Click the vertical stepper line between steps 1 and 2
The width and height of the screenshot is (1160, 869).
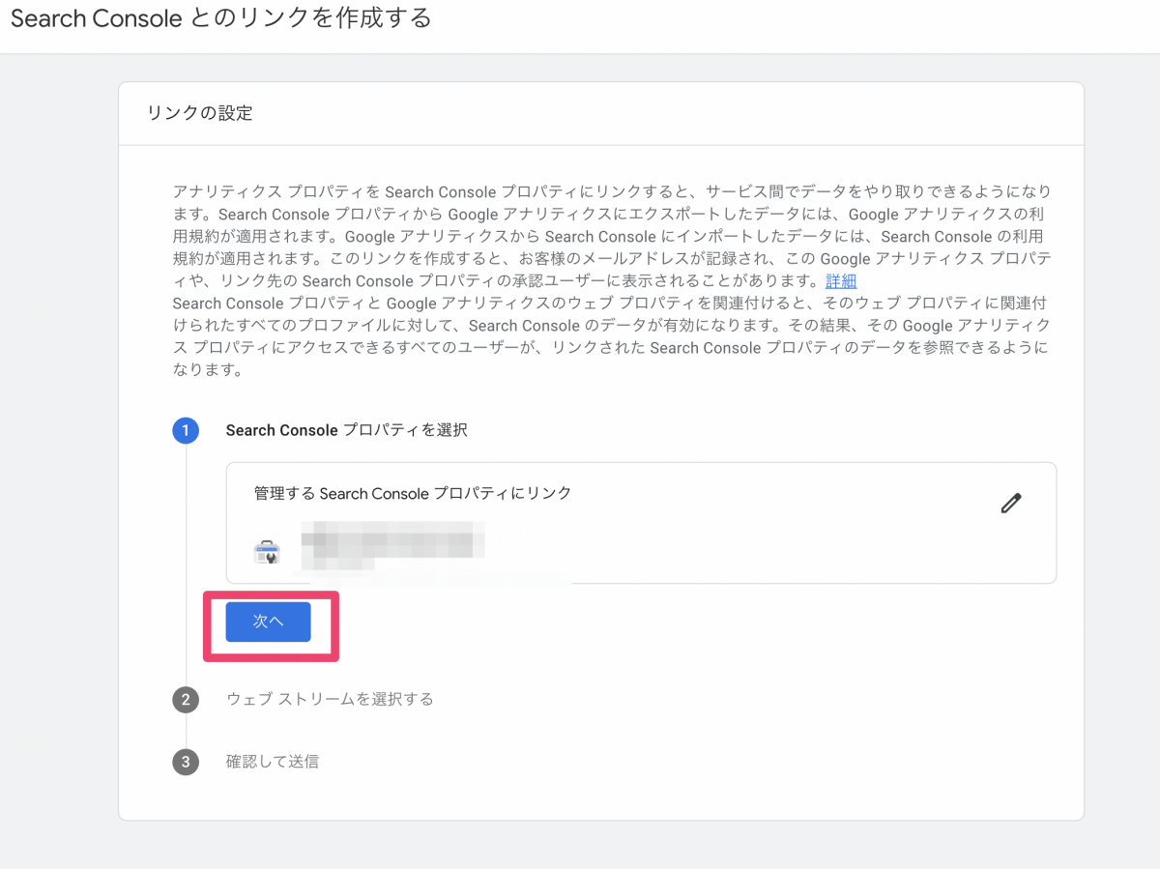(186, 561)
